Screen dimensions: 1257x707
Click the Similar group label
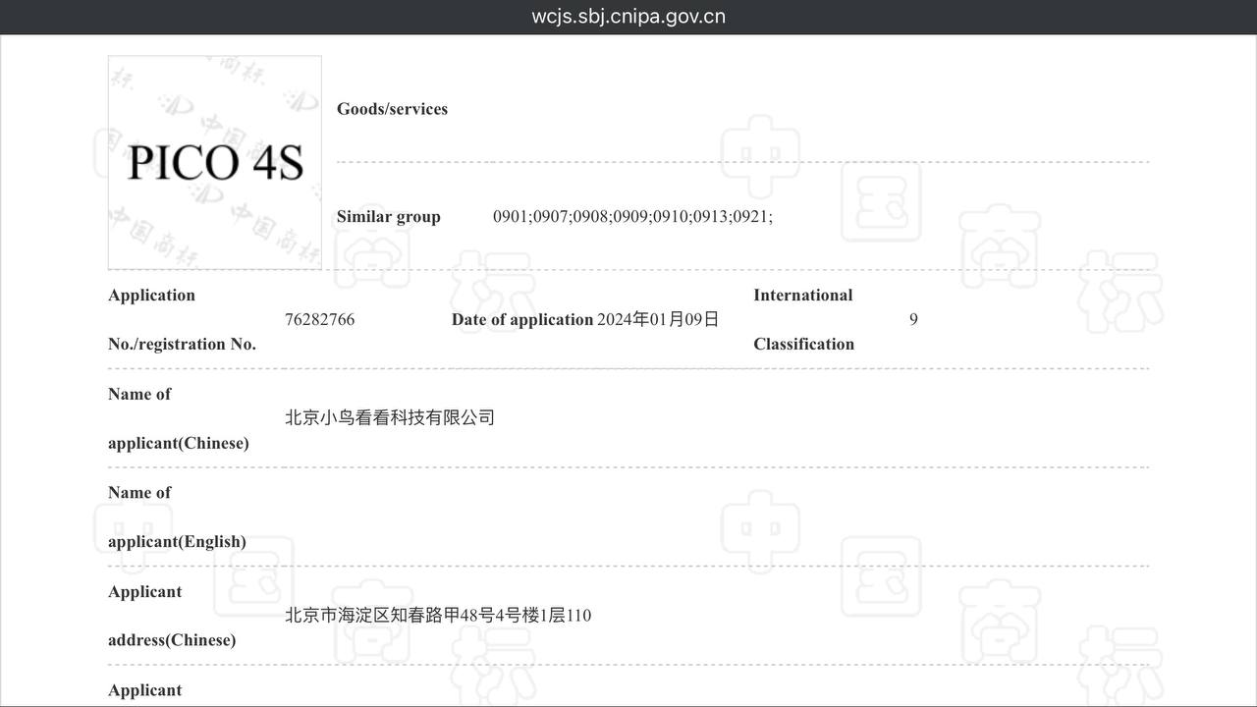pyautogui.click(x=388, y=217)
